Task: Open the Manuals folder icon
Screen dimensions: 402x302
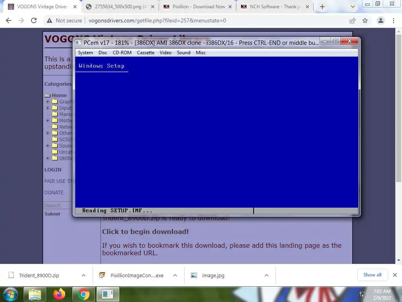Action: (x=55, y=114)
